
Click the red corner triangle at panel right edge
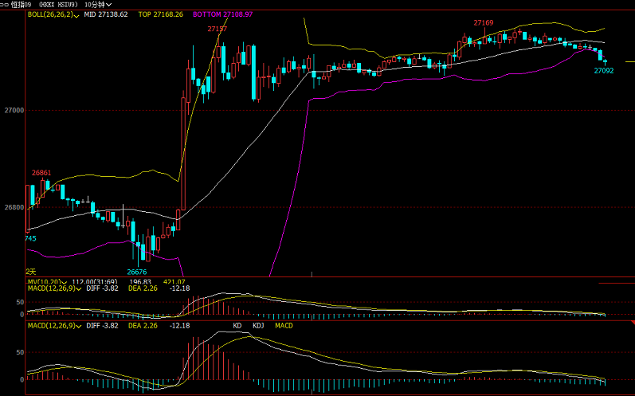click(x=633, y=323)
